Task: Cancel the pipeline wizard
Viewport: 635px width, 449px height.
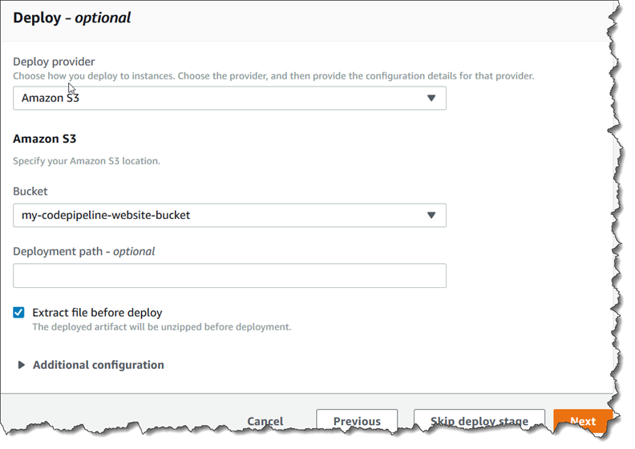Action: coord(265,421)
